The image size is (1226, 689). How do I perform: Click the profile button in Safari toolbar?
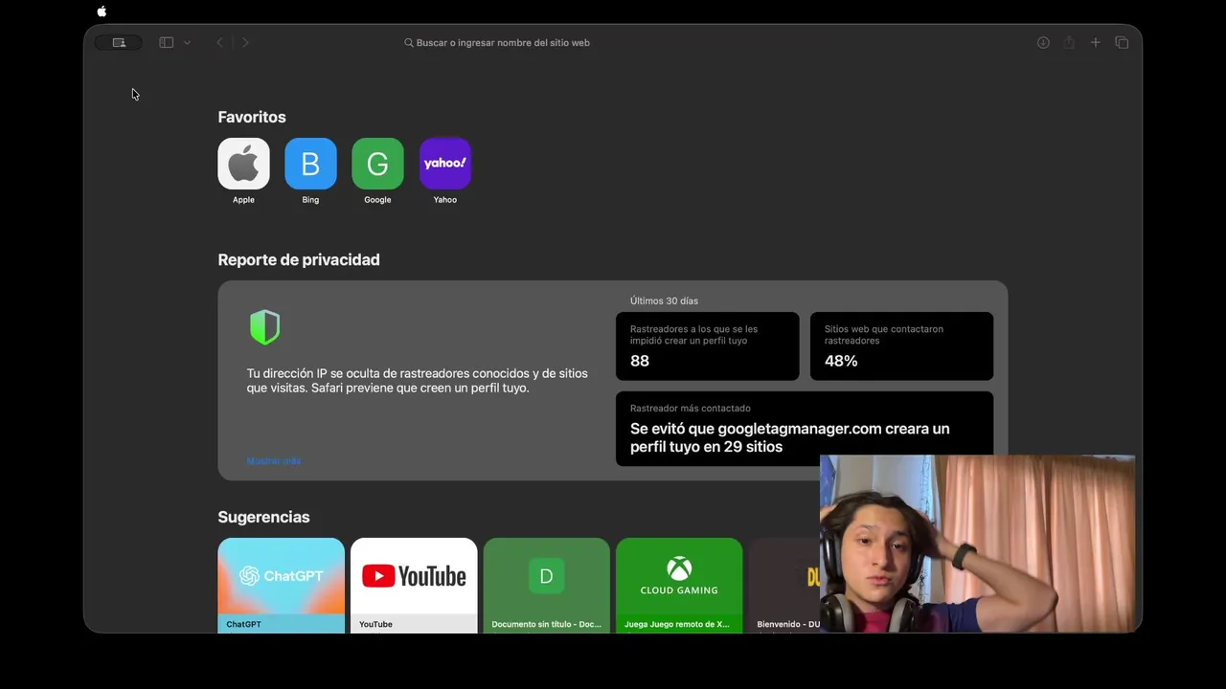tap(119, 43)
